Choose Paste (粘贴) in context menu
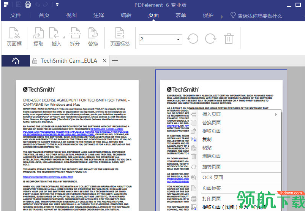Image resolution: width=305 pixels, height=211 pixels. [235, 148]
